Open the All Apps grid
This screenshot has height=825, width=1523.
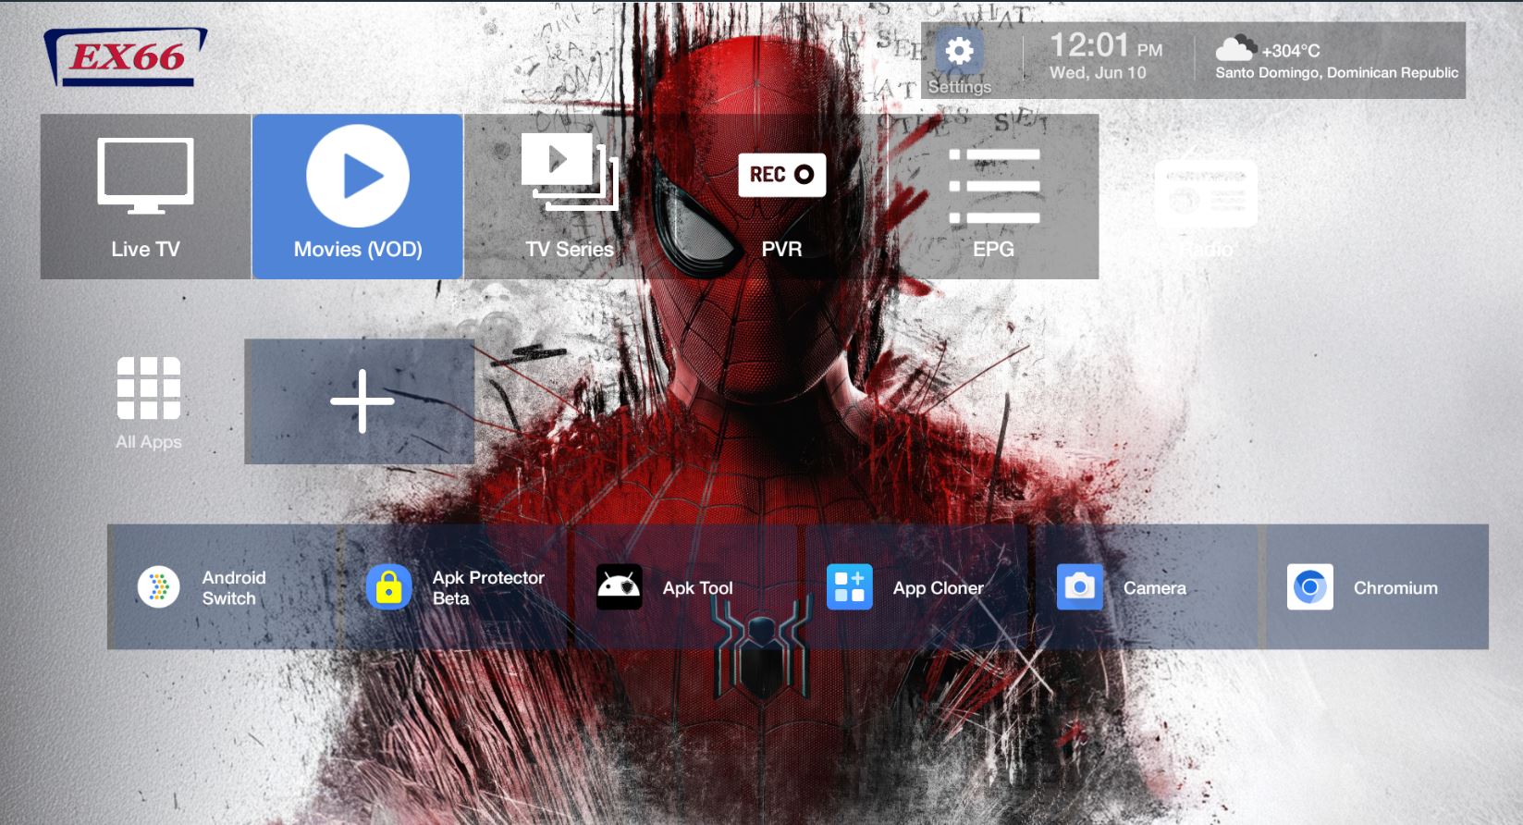coord(148,402)
